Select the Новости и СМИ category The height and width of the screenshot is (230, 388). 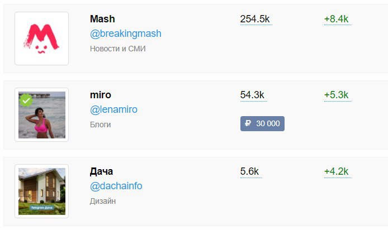[x=117, y=49]
